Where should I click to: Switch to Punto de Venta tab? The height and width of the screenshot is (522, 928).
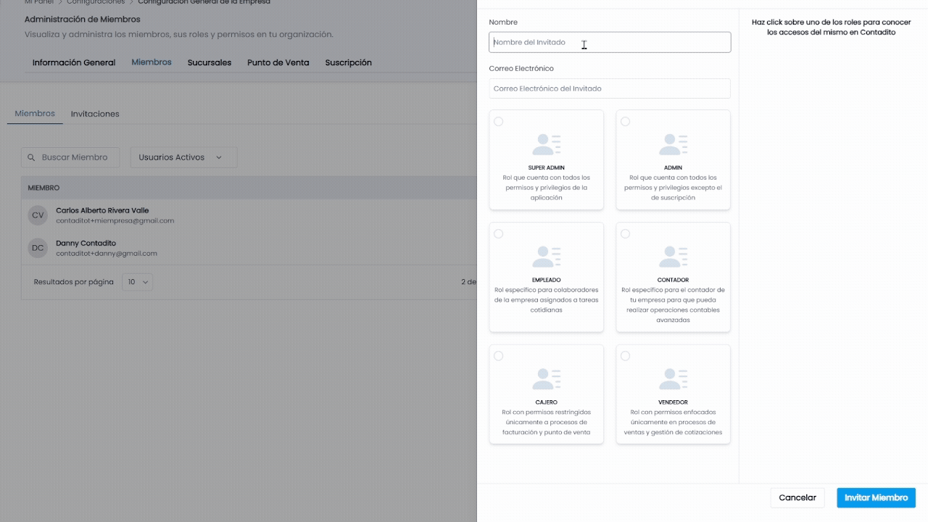278,62
